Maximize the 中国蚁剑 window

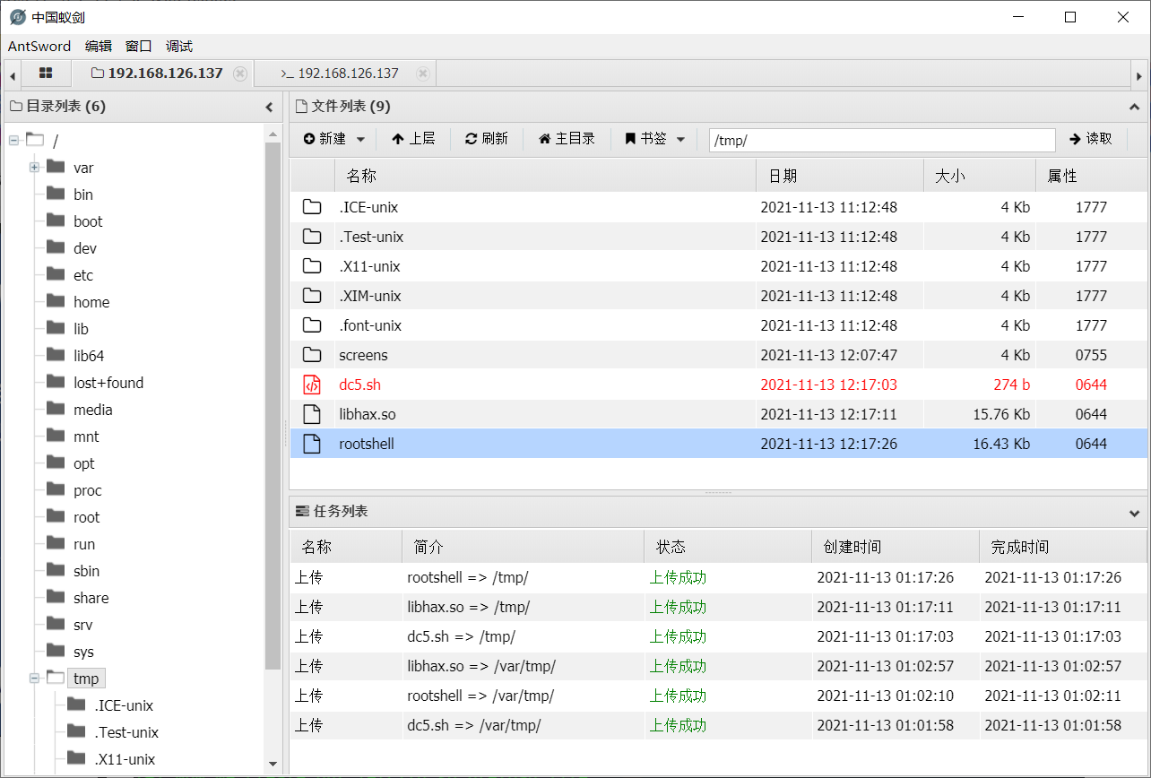tap(1070, 17)
